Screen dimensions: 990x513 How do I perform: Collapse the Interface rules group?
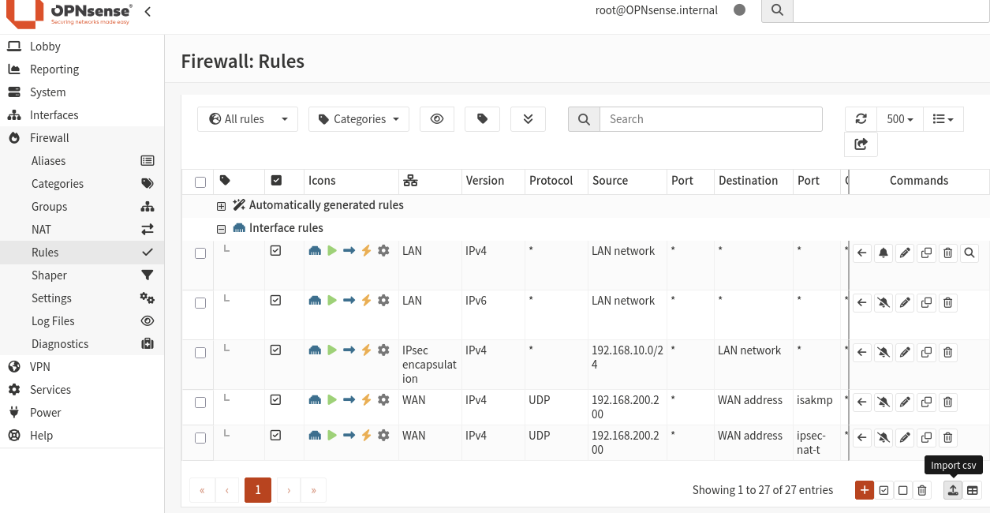tap(222, 229)
